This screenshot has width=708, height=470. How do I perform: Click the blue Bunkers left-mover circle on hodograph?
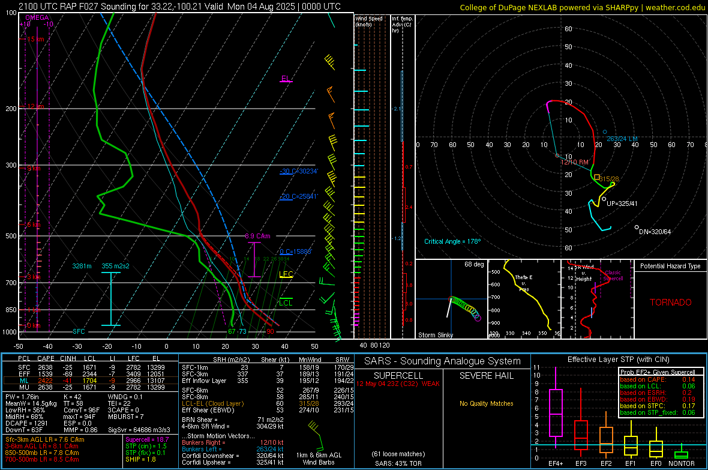(605, 132)
